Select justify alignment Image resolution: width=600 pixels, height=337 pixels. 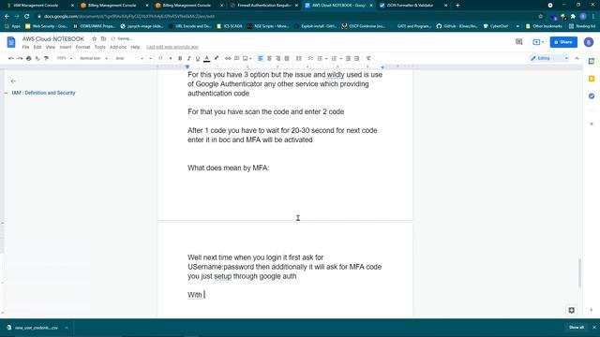pos(287,58)
